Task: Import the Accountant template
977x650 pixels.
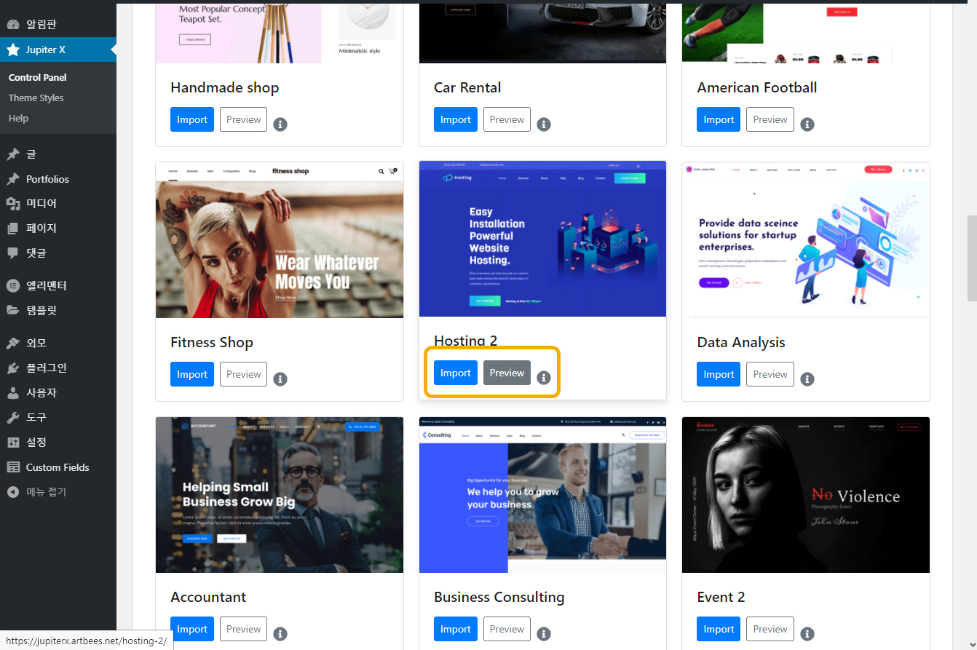Action: point(192,629)
